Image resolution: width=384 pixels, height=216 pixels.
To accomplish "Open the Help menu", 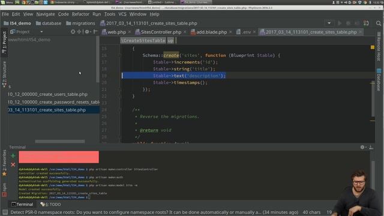I will pyautogui.click(x=155, y=14).
